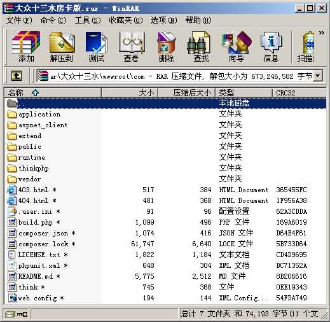Open the 收藏夹(O) menu
Image resolution: width=330 pixels, height=322 pixels.
(126, 20)
